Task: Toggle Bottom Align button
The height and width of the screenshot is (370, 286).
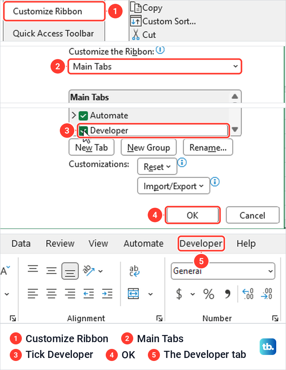Action: pos(70,271)
